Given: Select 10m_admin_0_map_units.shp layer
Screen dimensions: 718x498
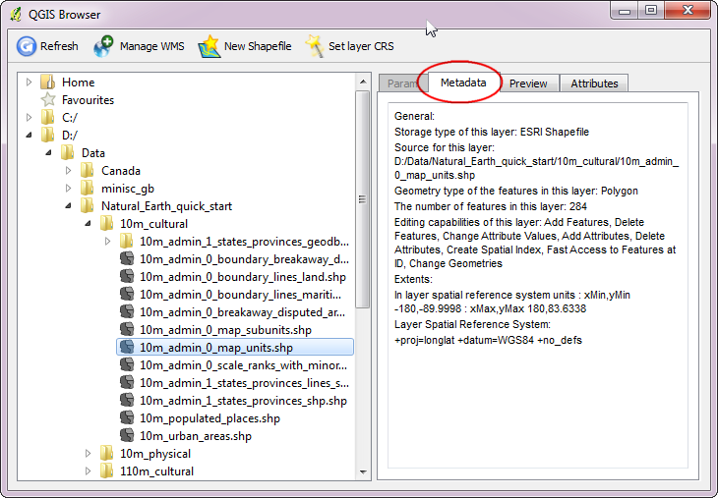Looking at the screenshot, I should (x=235, y=347).
